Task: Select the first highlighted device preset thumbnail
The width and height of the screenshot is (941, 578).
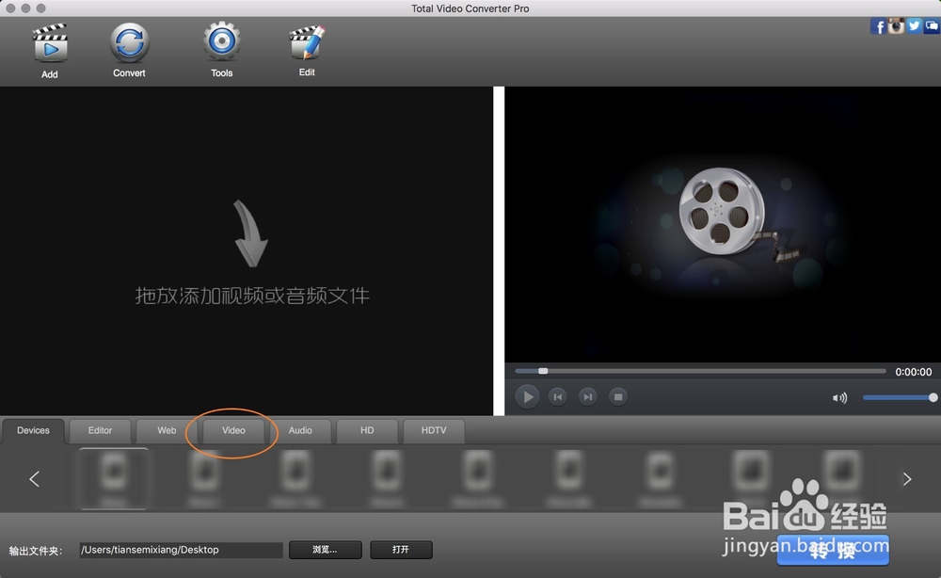Action: [x=114, y=479]
